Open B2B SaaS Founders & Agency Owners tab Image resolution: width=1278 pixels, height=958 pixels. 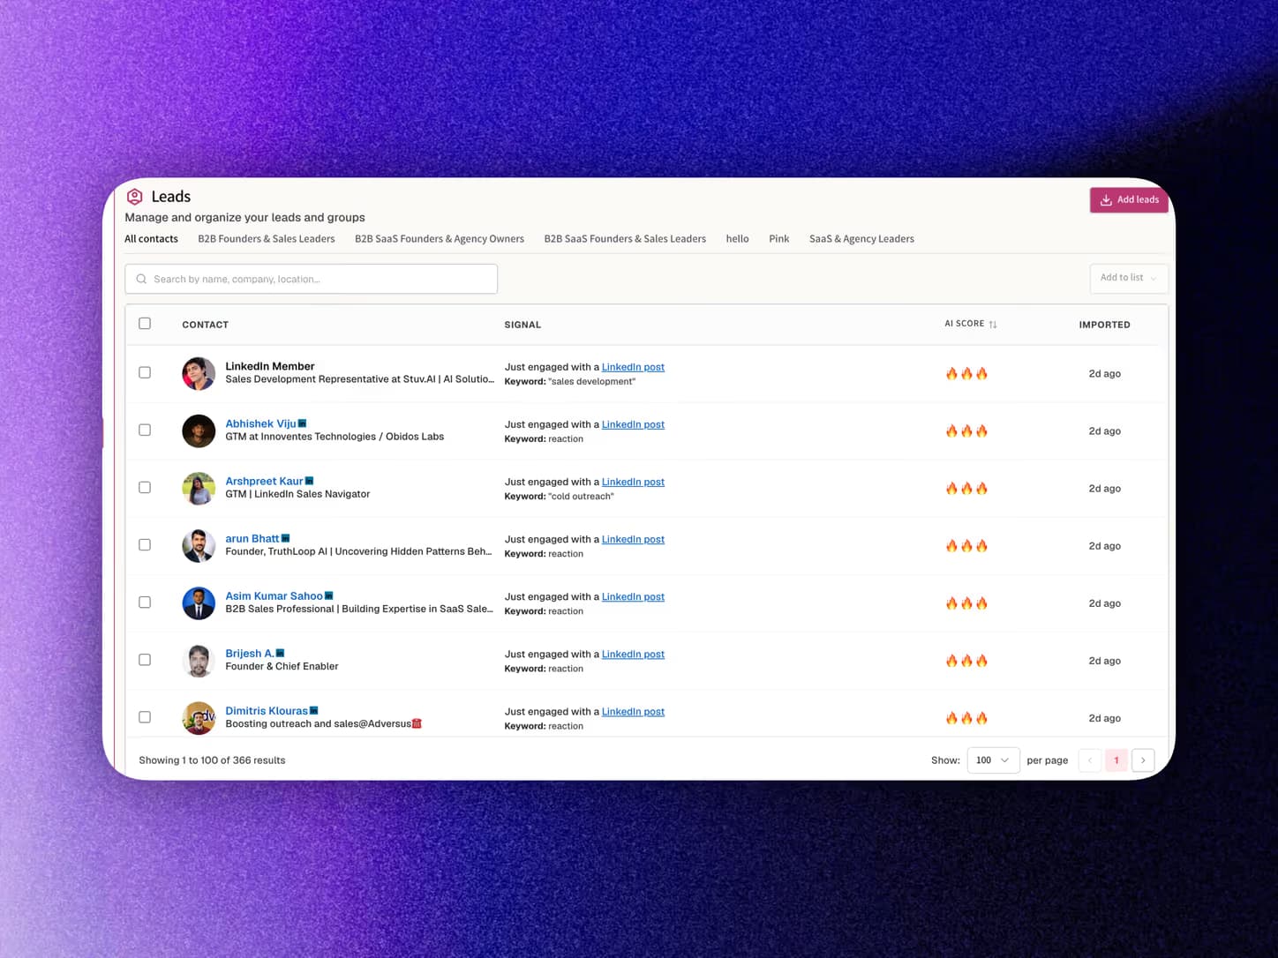(x=440, y=238)
